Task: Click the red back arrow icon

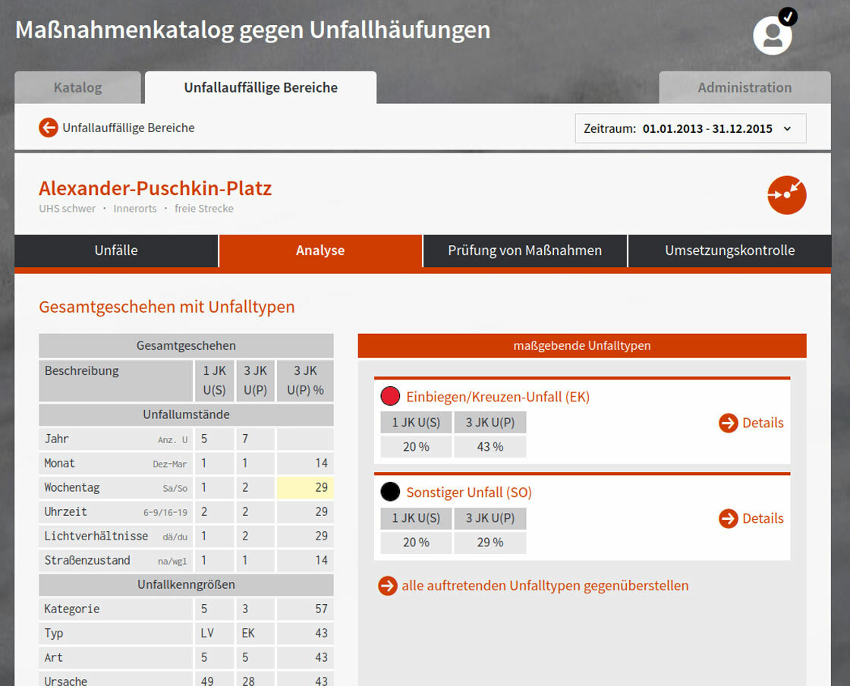Action: pyautogui.click(x=48, y=127)
